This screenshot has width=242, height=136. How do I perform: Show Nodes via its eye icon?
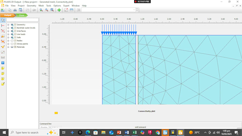tap(12, 41)
